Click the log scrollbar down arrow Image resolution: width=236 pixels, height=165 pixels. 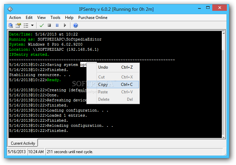tap(223, 137)
